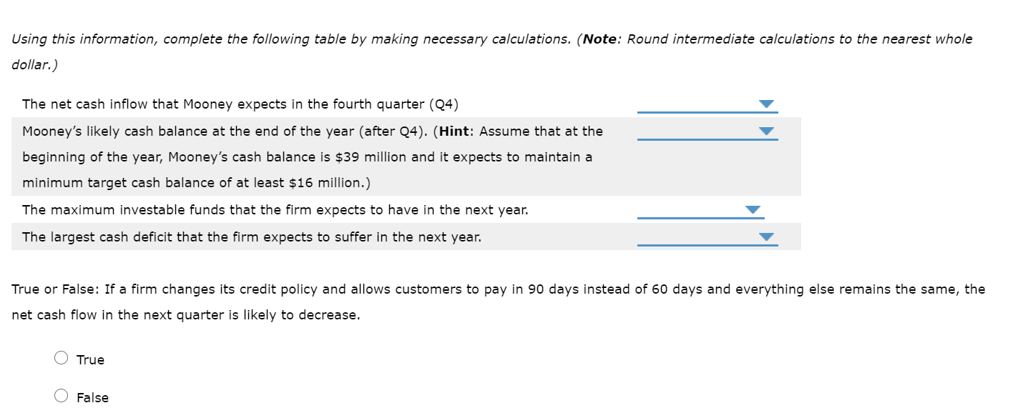Click the dropdown arrow beside Q4 net inflow
The width and height of the screenshot is (1028, 418).
pos(765,104)
